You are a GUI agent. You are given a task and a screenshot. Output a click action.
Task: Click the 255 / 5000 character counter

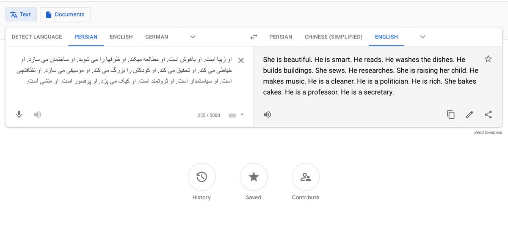click(209, 115)
